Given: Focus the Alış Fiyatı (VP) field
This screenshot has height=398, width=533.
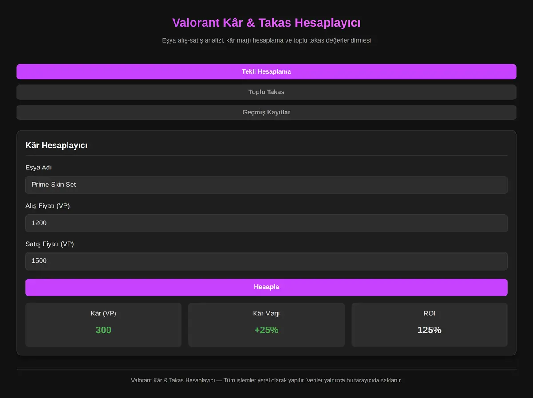Looking at the screenshot, I should click(x=266, y=223).
